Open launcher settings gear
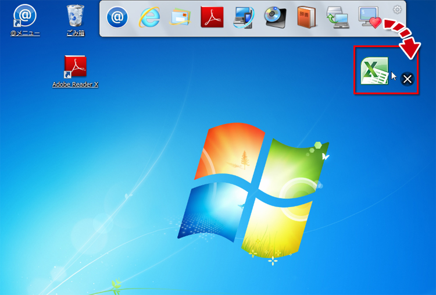436x295 pixels. 397,10
